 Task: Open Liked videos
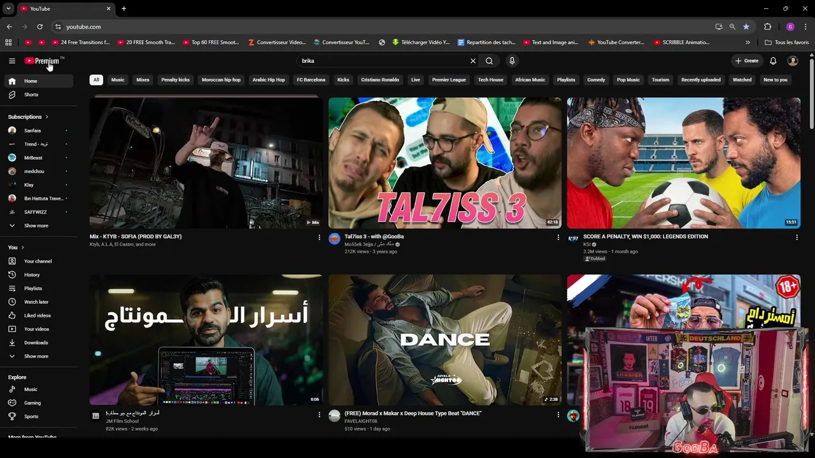(38, 316)
